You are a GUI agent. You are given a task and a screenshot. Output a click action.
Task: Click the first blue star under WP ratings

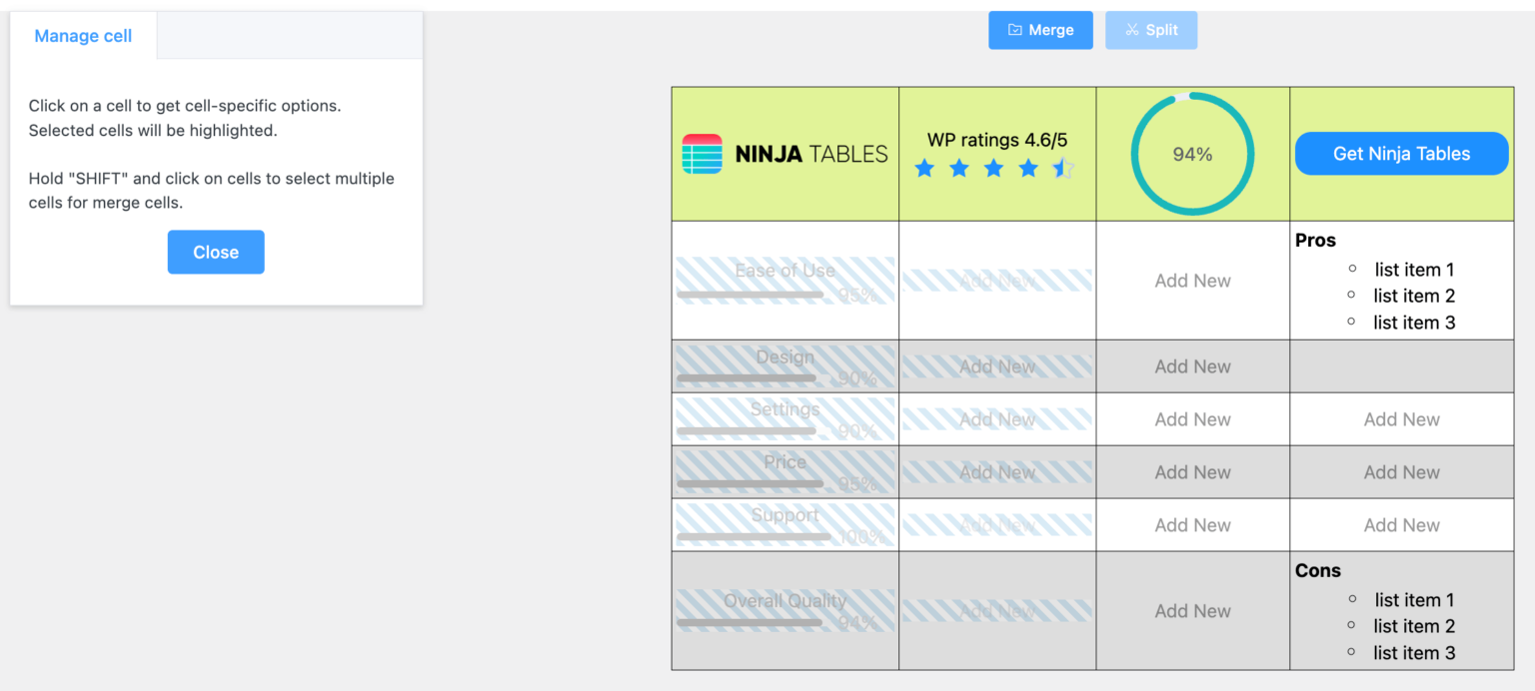point(924,168)
